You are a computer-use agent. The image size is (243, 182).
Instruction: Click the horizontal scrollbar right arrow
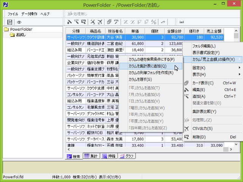click(x=231, y=149)
